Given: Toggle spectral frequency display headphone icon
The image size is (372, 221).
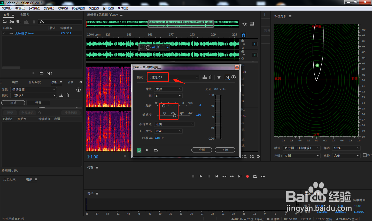Looking at the screenshot, I should pos(244,35).
